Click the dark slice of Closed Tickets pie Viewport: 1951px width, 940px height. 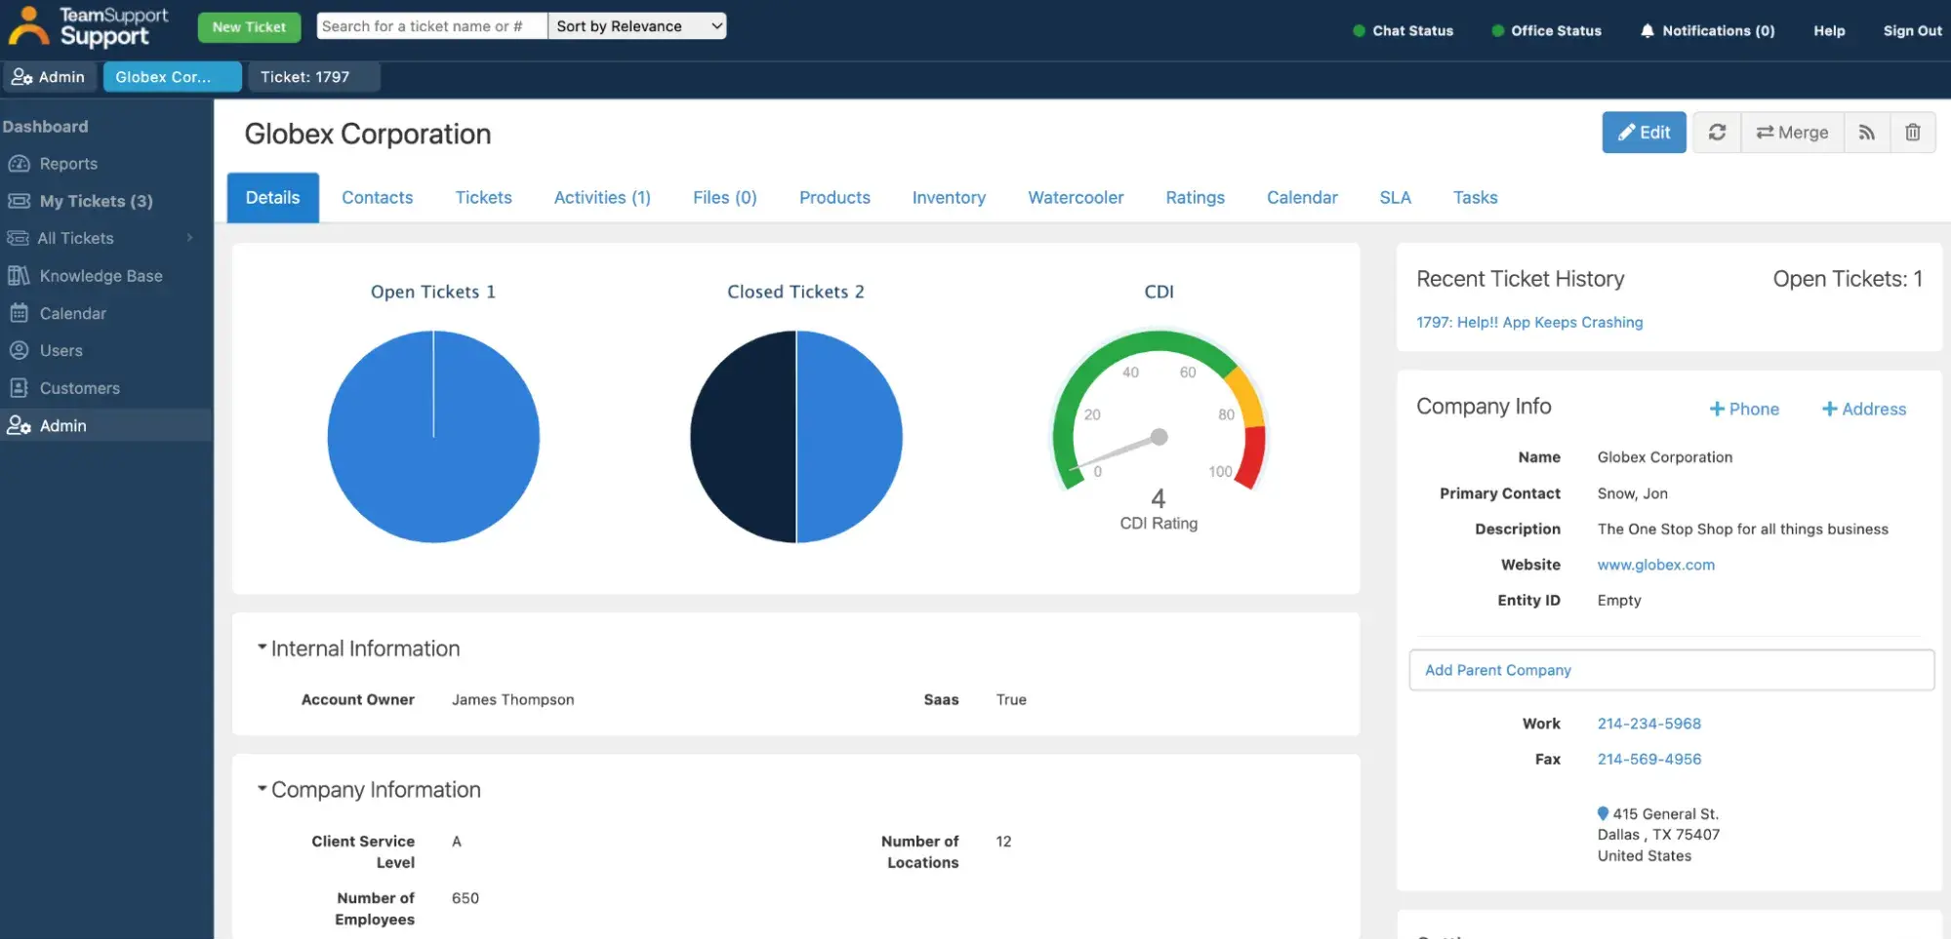(x=744, y=437)
